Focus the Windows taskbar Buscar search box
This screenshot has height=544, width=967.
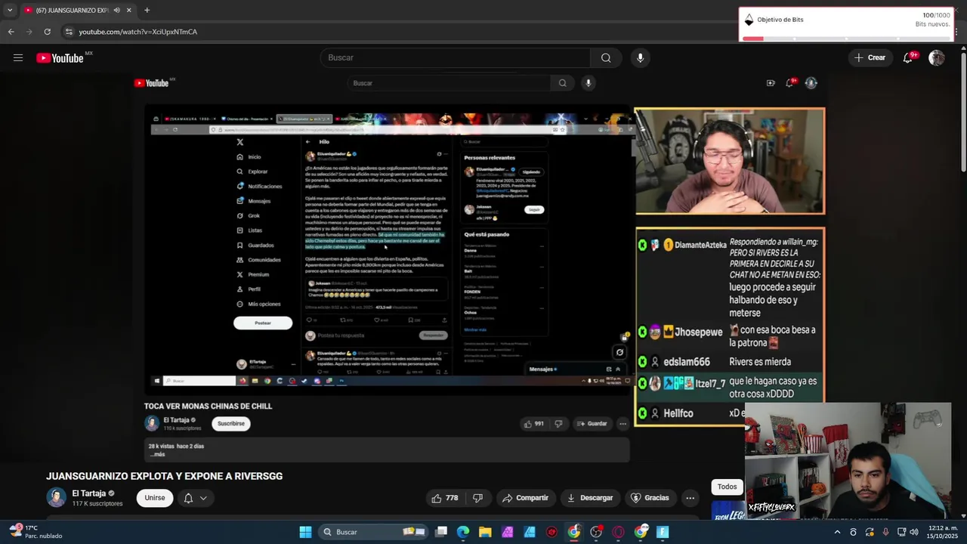[x=373, y=532]
